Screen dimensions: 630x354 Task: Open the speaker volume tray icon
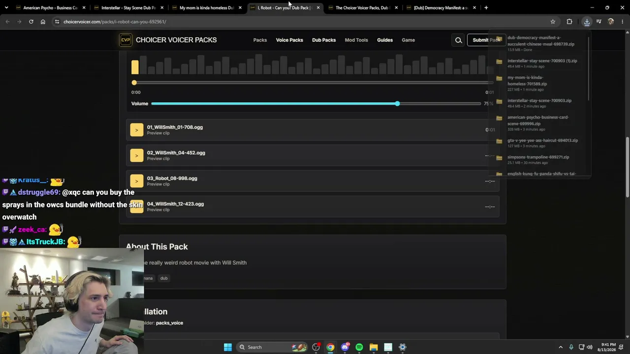click(590, 347)
